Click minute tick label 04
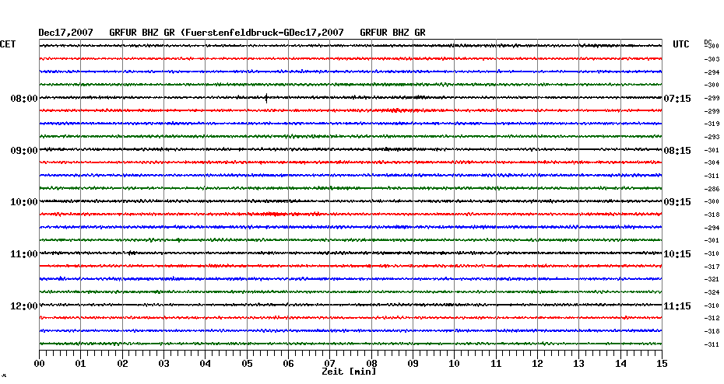724x384 pixels. (x=206, y=364)
